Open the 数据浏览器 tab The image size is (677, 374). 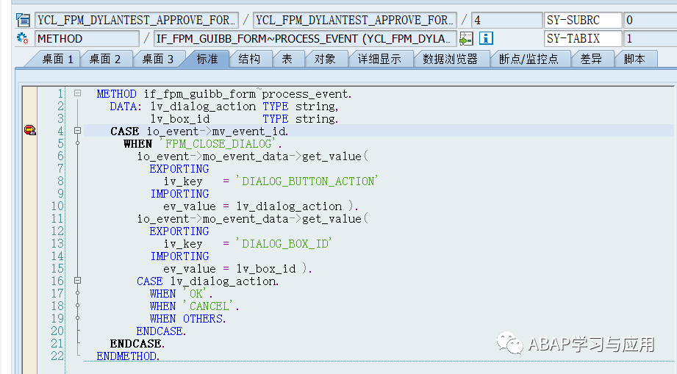click(451, 59)
